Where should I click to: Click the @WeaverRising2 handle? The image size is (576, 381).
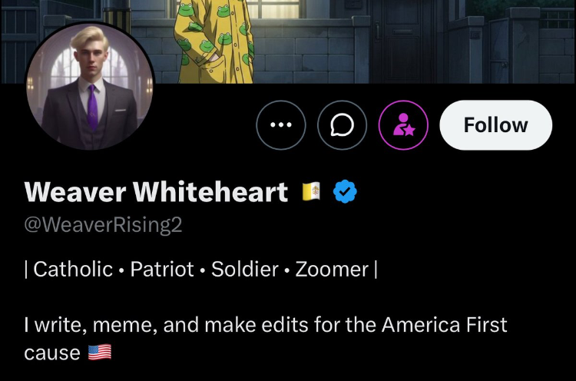coord(103,224)
